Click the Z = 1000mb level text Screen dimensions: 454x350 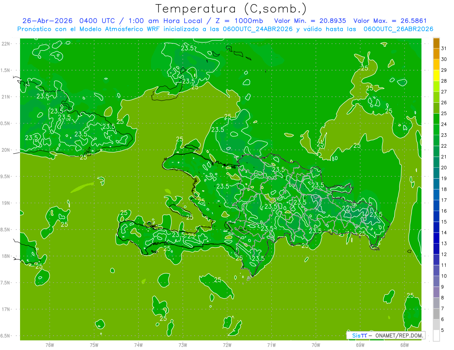[x=244, y=21]
